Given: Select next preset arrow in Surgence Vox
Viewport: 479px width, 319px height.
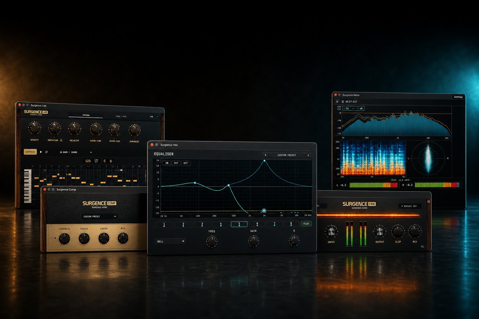Looking at the screenshot, I should click(x=308, y=155).
